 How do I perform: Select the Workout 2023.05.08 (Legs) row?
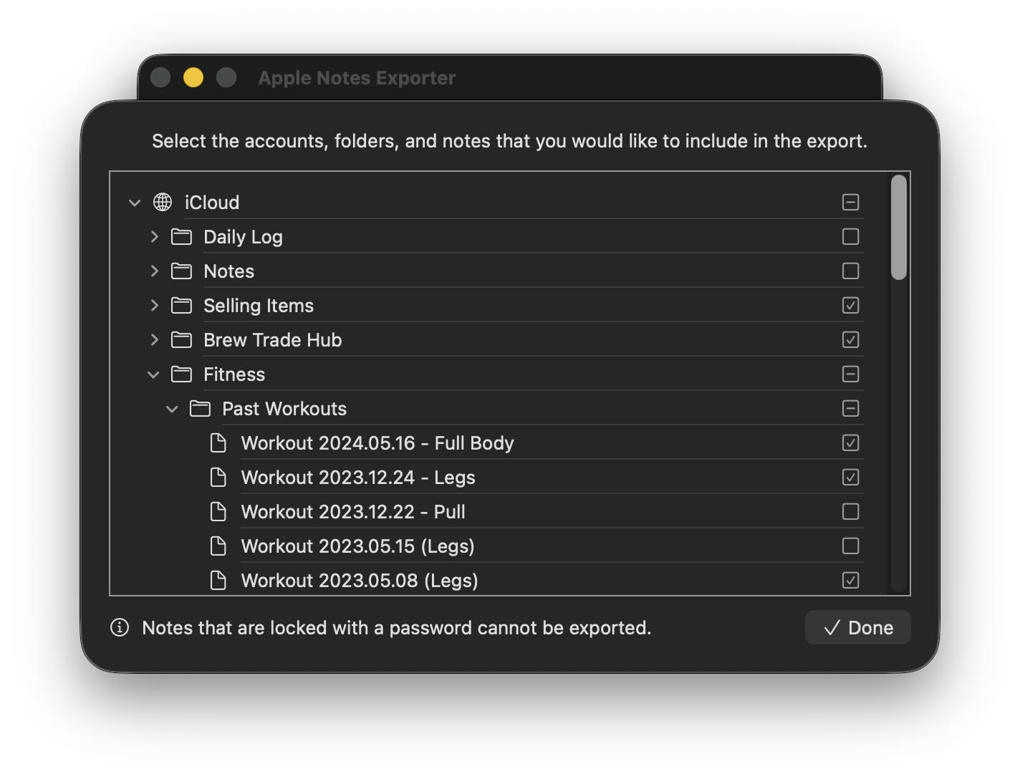pos(360,581)
